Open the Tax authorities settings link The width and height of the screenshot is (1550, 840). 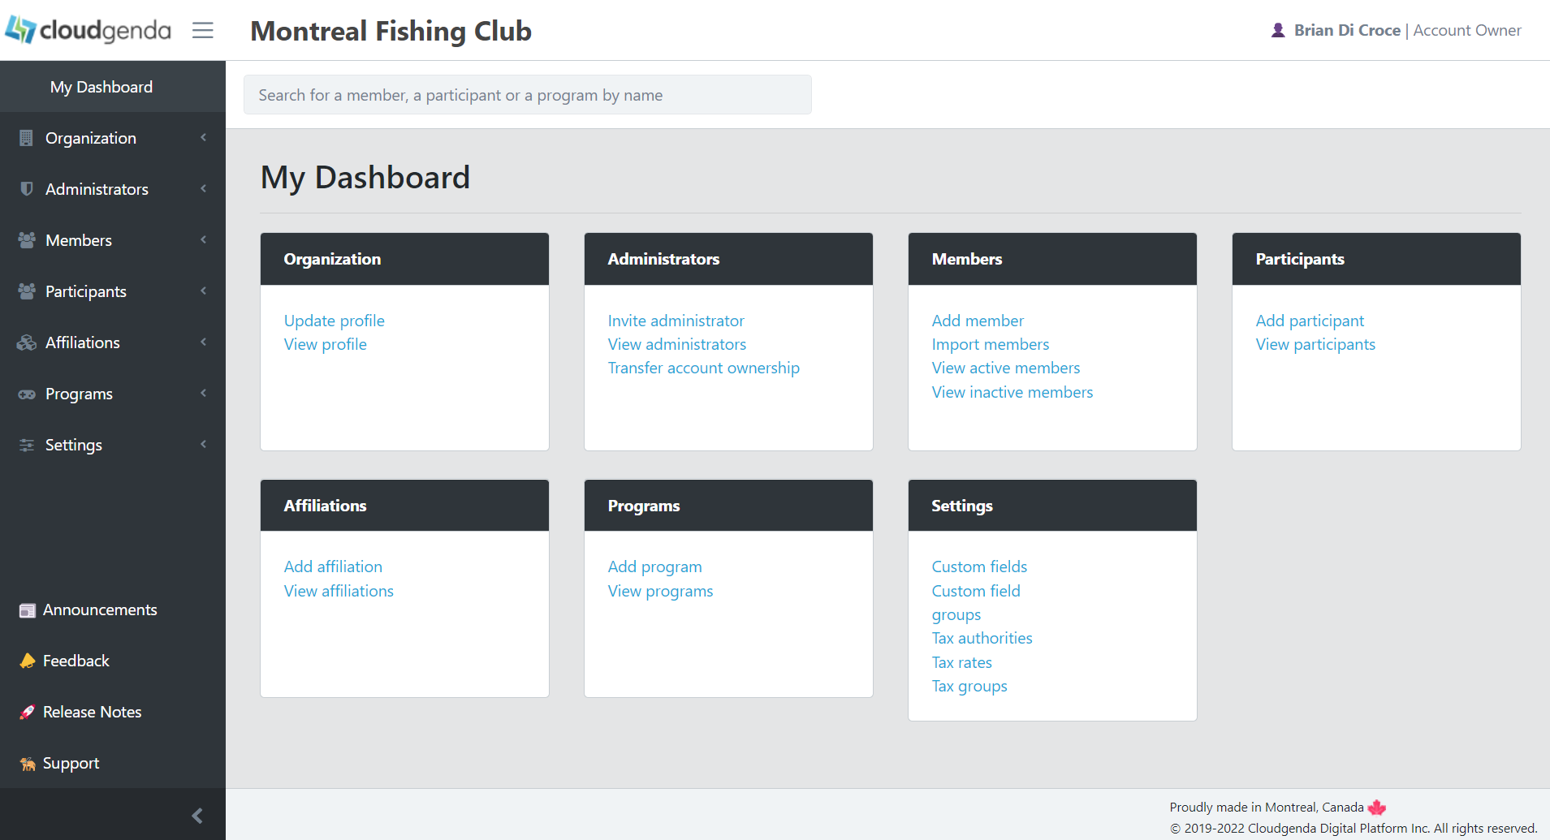pyautogui.click(x=982, y=638)
